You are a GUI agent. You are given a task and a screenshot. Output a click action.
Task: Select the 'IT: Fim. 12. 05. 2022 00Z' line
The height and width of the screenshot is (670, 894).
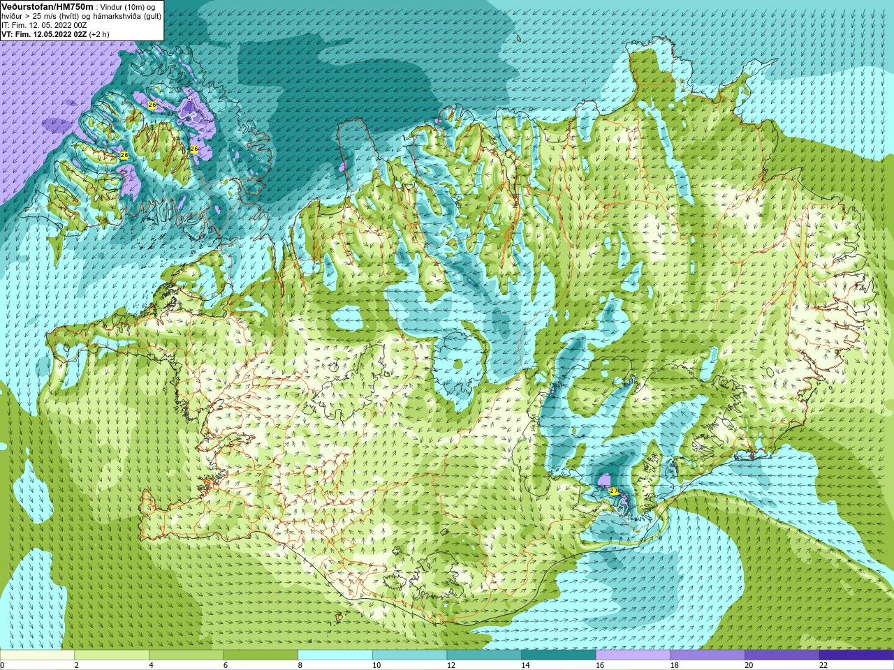(x=44, y=25)
